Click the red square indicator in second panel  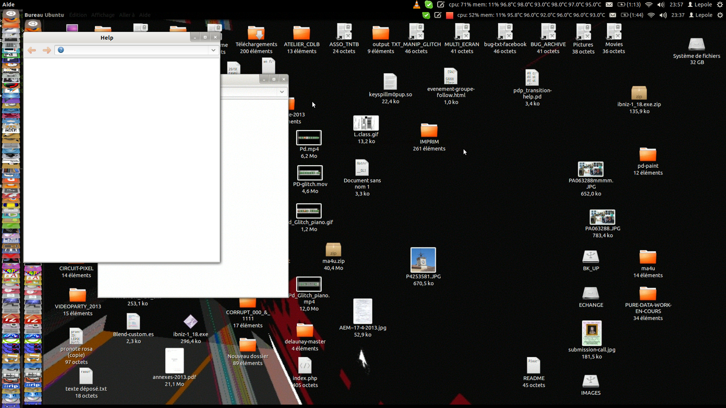[449, 15]
